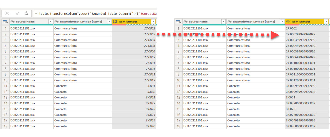Select the cell with value 27.0005
The image size is (330, 137).
point(134,46)
